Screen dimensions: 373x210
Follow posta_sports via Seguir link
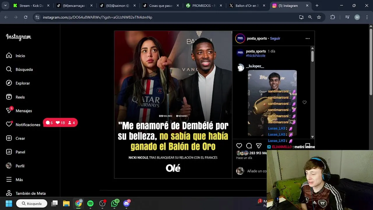[275, 38]
